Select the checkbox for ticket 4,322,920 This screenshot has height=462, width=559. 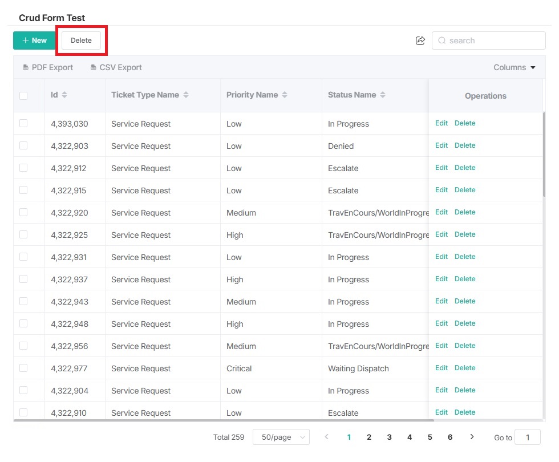pyautogui.click(x=23, y=212)
